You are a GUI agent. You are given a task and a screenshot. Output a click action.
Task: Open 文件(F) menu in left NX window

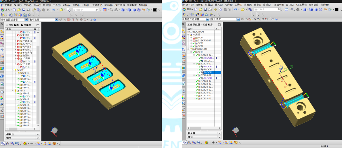pyautogui.click(x=8, y=5)
